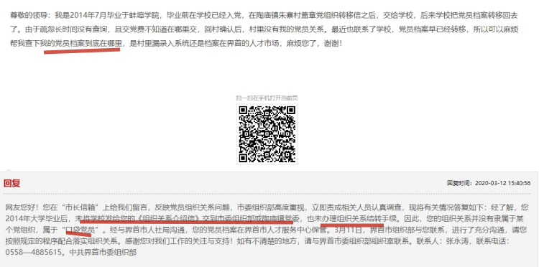The image size is (539, 267).
Task: Click the text '2014年7月毕业于蚌埠学院'
Action: click(115, 16)
